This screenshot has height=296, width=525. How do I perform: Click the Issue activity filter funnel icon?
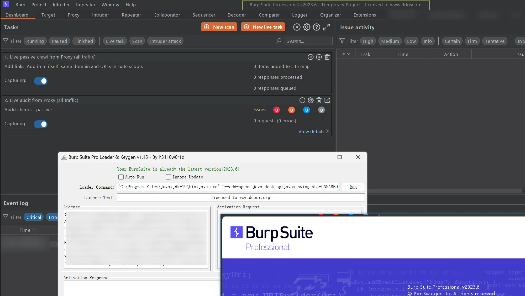342,41
